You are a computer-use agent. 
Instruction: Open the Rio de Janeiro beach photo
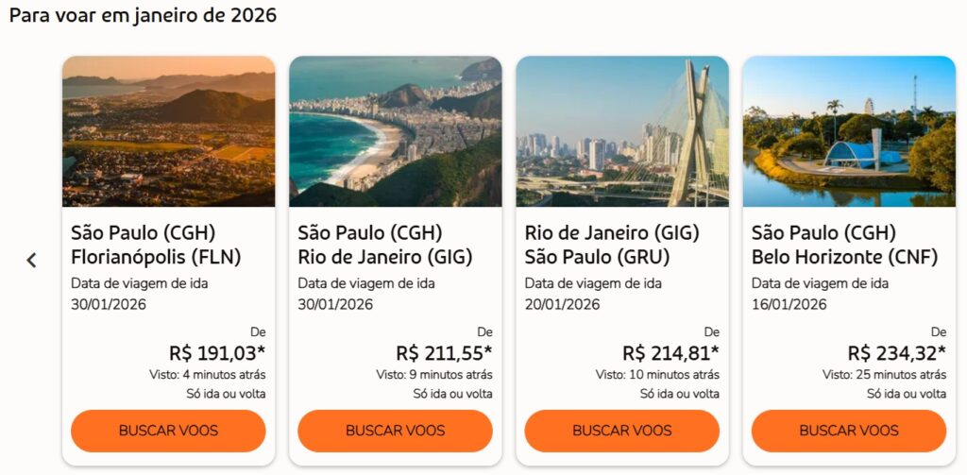(x=395, y=131)
